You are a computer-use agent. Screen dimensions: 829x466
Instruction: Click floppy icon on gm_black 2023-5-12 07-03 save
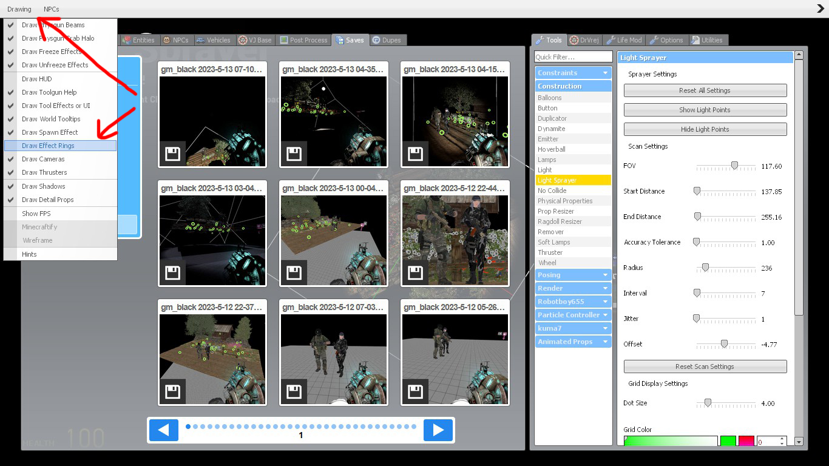coord(294,391)
